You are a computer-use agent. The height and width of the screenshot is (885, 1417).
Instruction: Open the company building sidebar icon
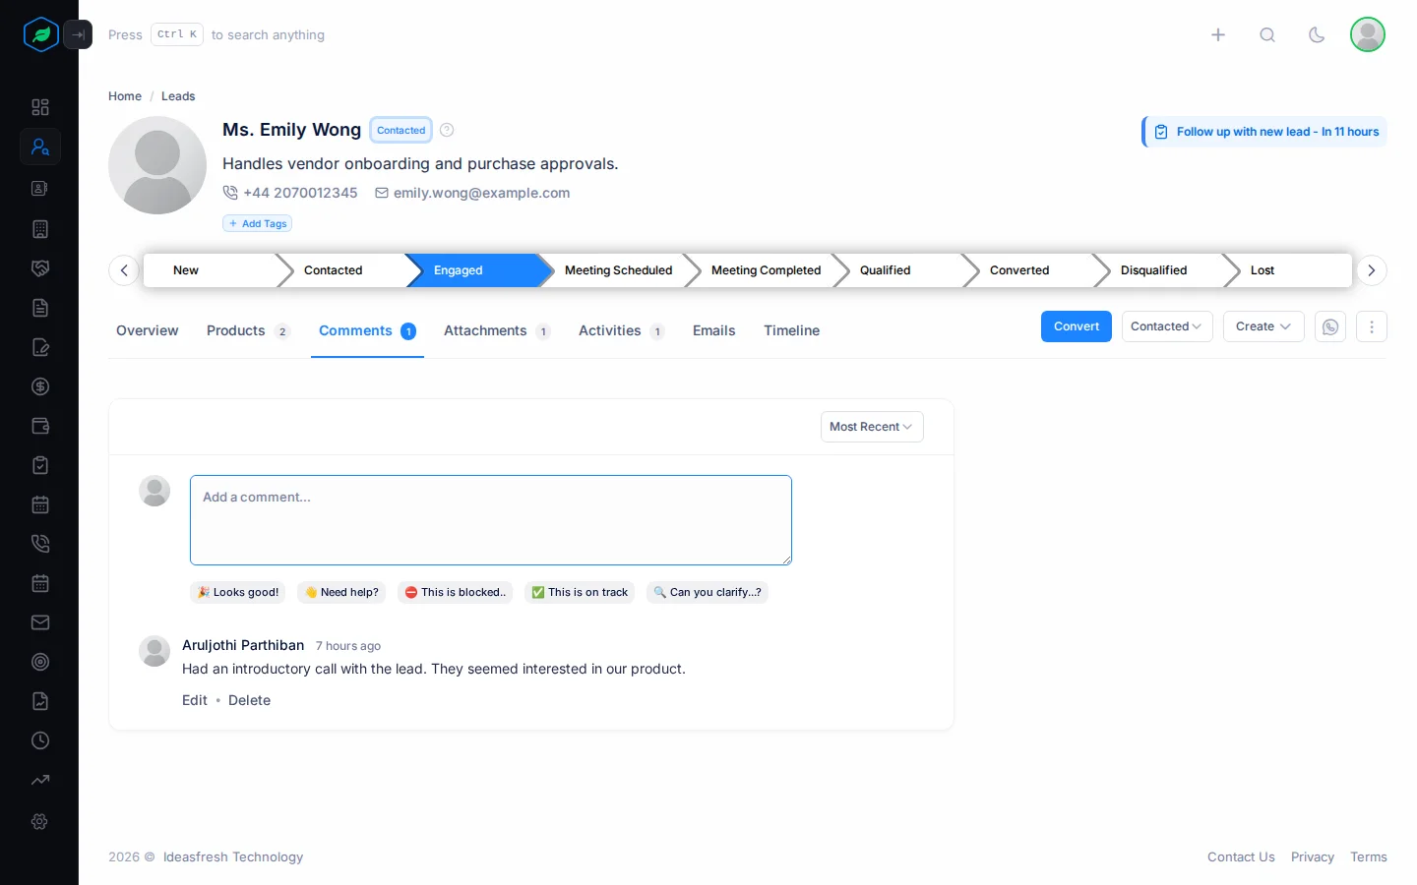[x=40, y=229]
